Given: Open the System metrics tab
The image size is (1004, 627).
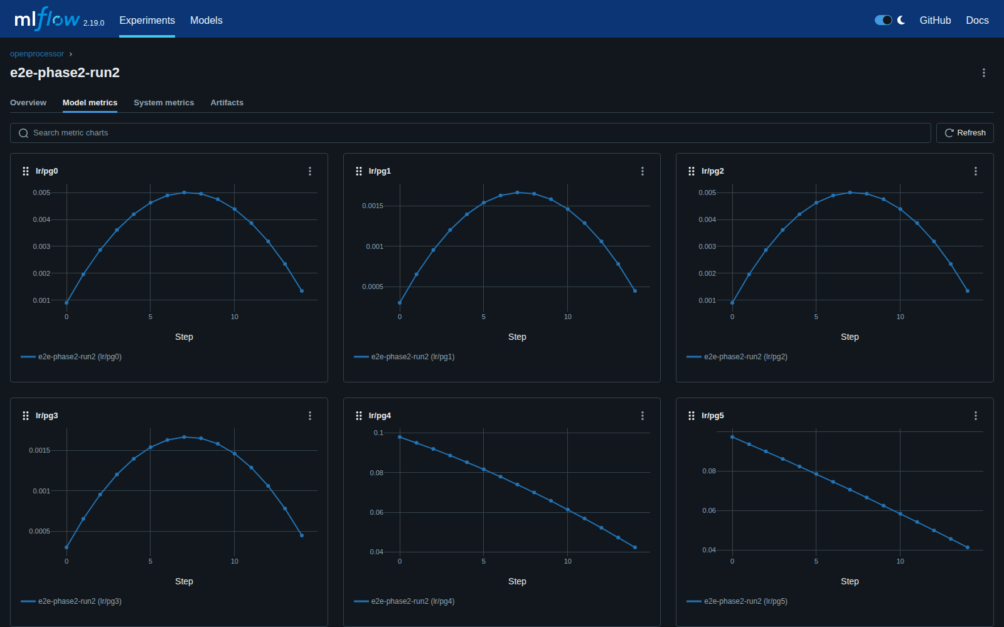Looking at the screenshot, I should (x=164, y=103).
